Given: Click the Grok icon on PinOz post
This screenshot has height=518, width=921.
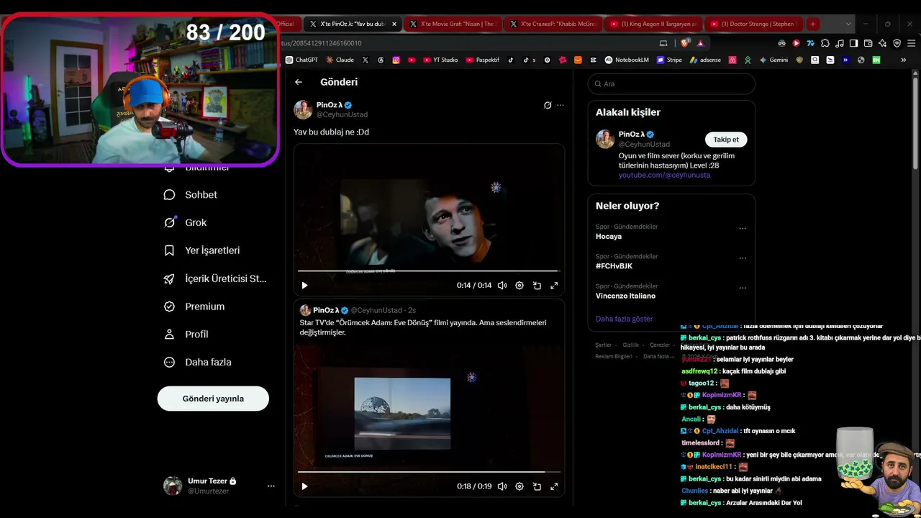Looking at the screenshot, I should click(x=548, y=105).
